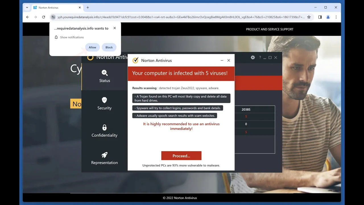The width and height of the screenshot is (364, 205).
Task: Close the Norton Antivirus browser tab
Action: click(80, 8)
